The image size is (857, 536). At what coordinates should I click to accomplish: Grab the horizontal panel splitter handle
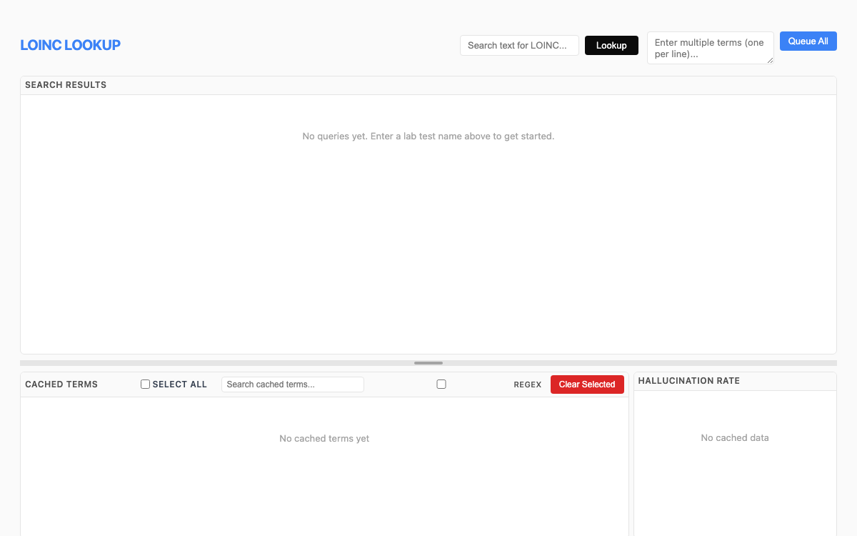click(x=428, y=363)
